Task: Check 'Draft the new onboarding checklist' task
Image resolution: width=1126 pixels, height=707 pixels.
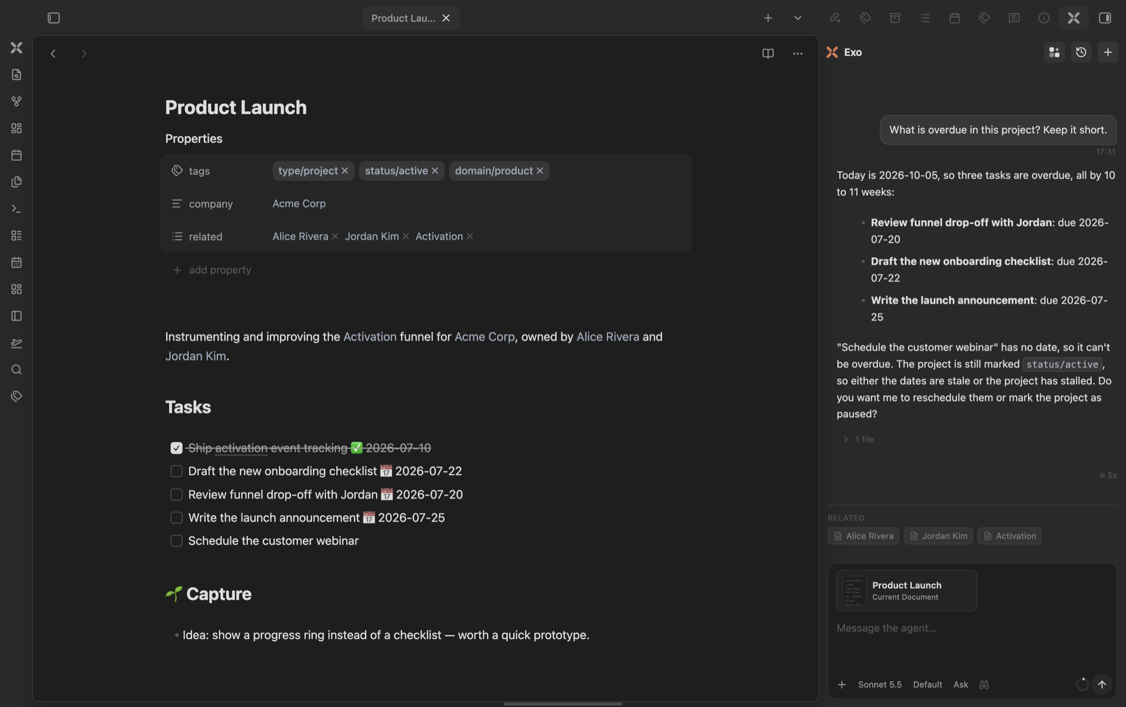Action: point(176,471)
